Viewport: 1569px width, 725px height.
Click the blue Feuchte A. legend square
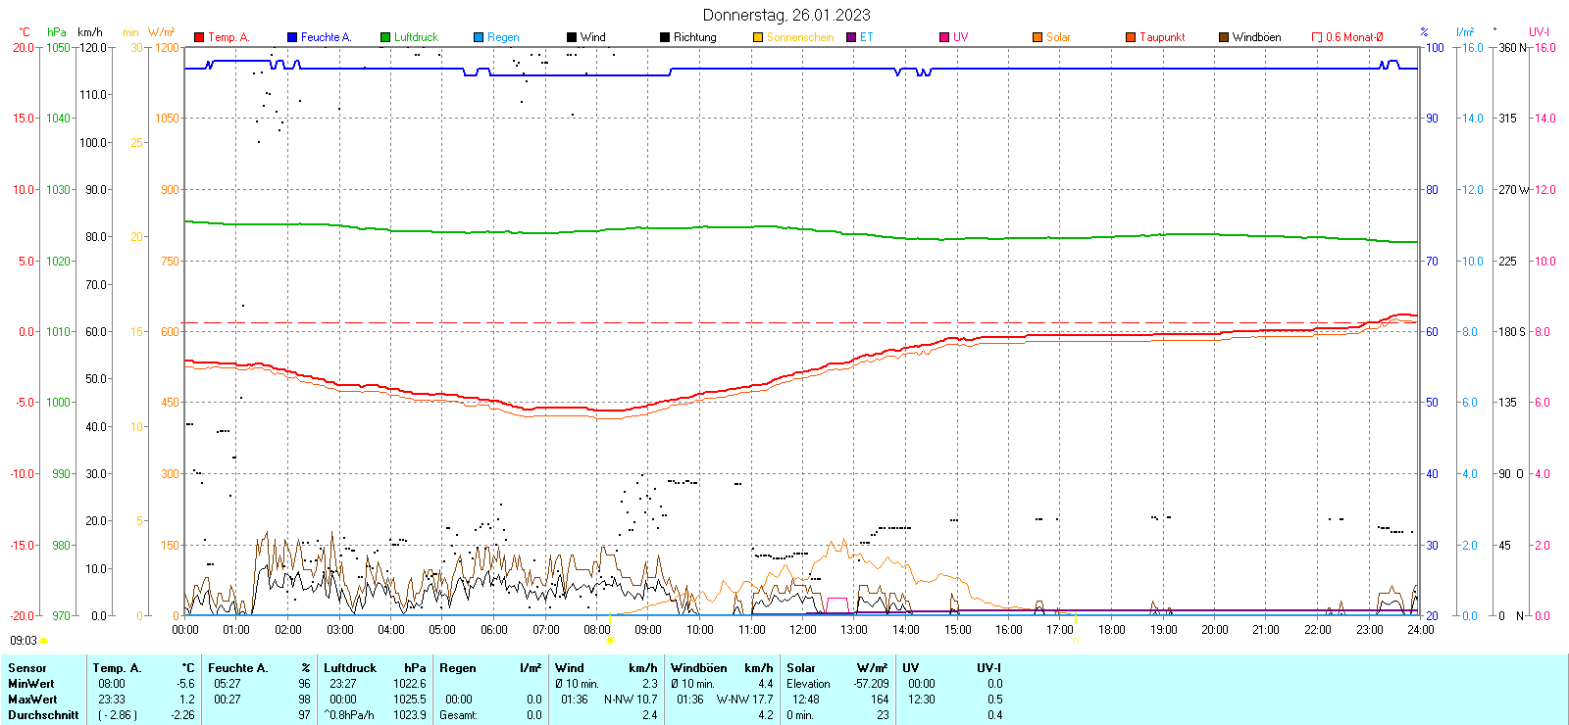(x=292, y=37)
